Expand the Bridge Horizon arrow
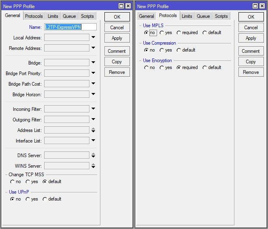268x229 pixels. [x=93, y=94]
